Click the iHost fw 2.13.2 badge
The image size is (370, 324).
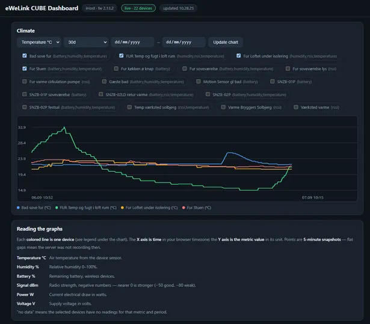99,8
